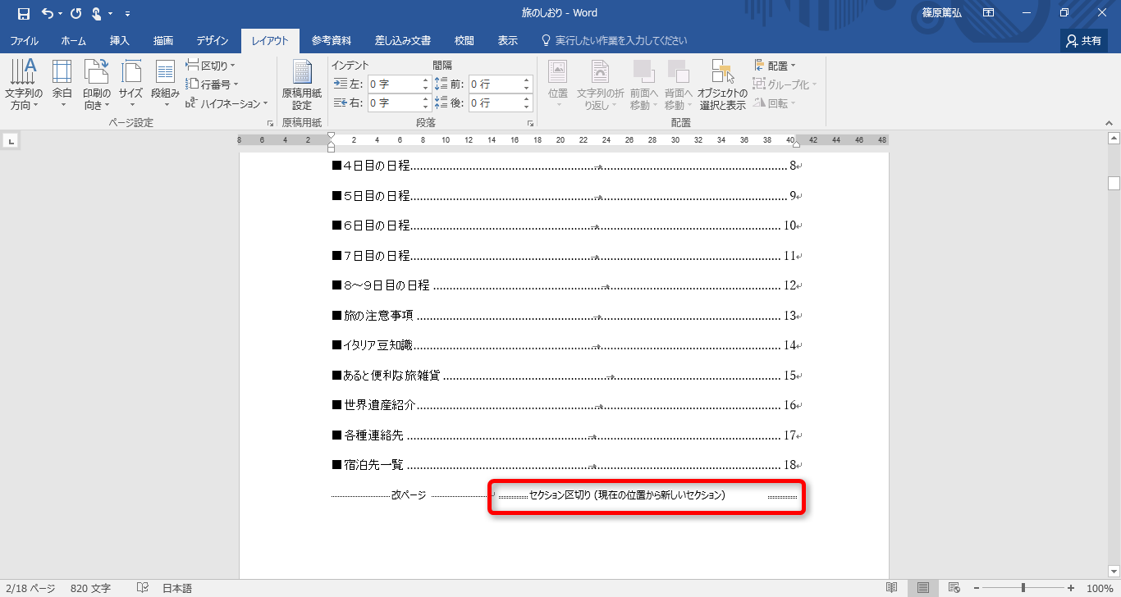The width and height of the screenshot is (1121, 597).
Task: Save the document with the floppy icon
Action: pyautogui.click(x=23, y=13)
